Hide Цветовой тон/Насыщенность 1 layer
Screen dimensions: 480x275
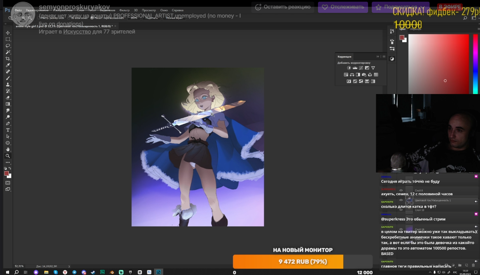pyautogui.click(x=401, y=200)
